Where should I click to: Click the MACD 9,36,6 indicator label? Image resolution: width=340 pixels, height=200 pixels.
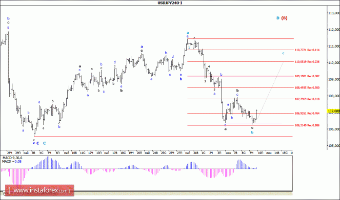12,158
